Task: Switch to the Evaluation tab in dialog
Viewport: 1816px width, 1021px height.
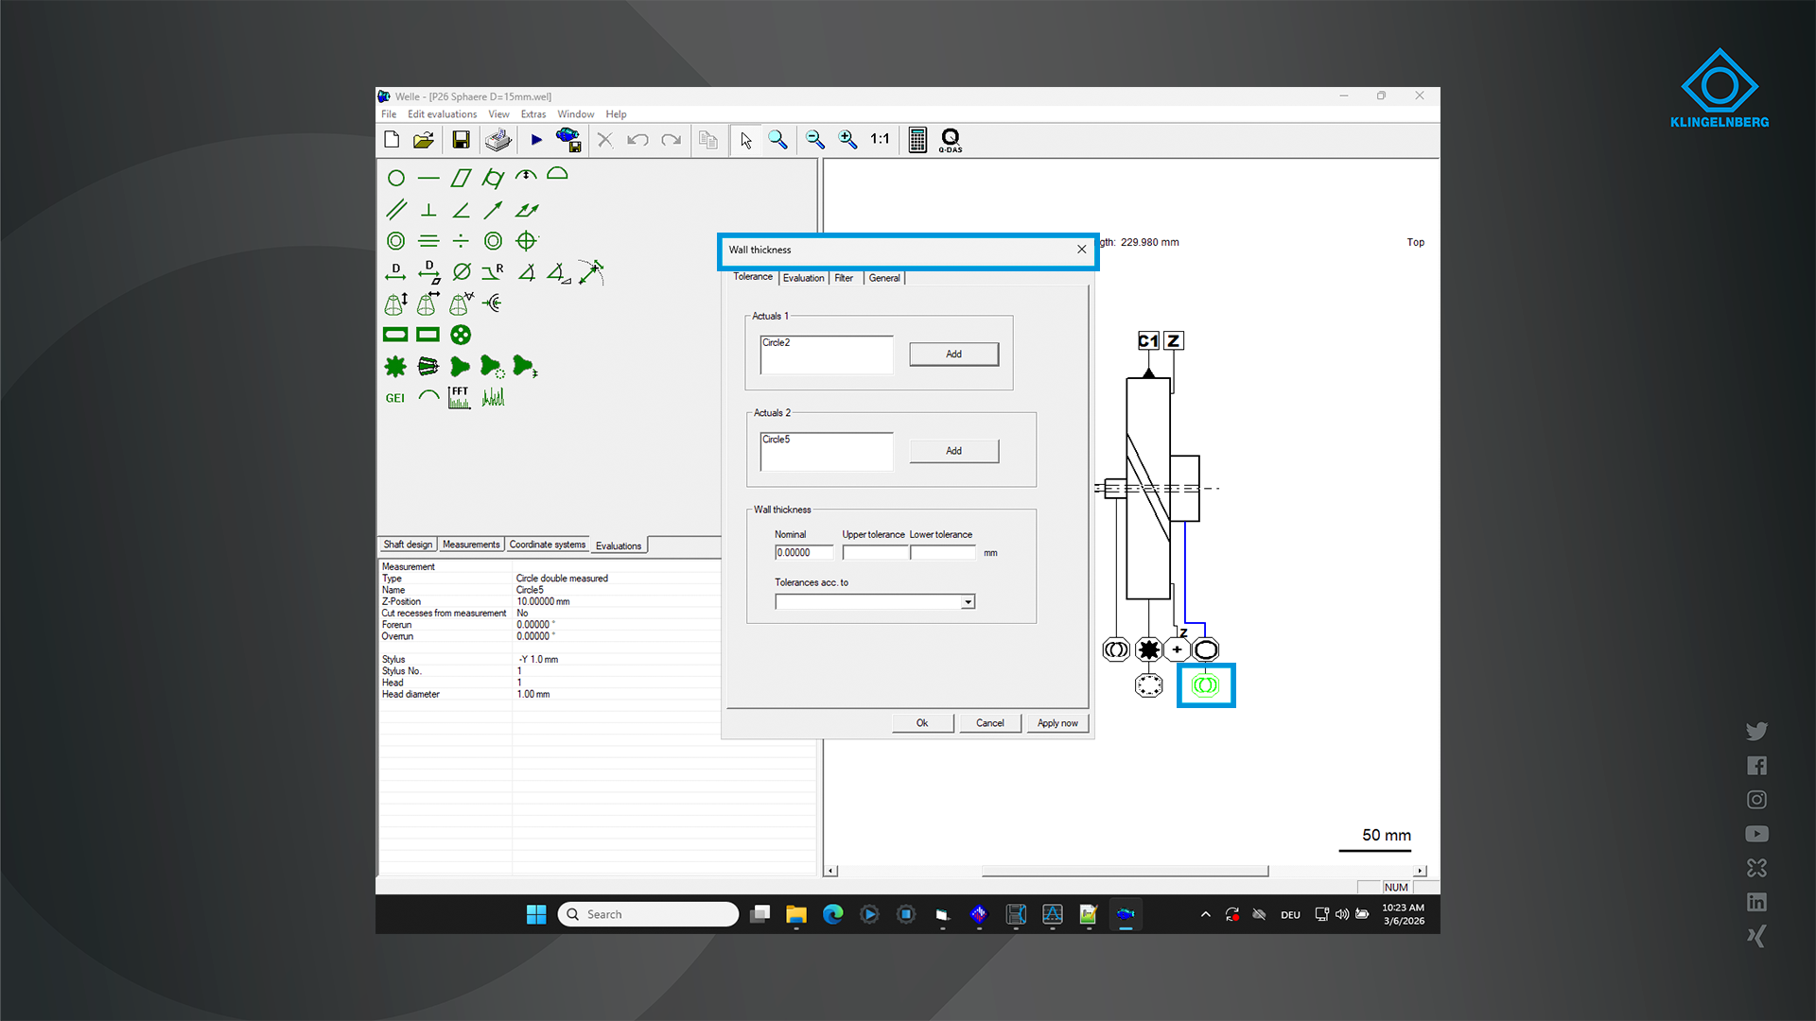Action: (803, 278)
